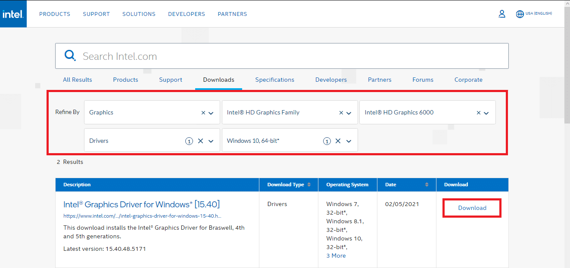The width and height of the screenshot is (570, 268).
Task: Switch to the Specifications tab
Action: (x=274, y=80)
